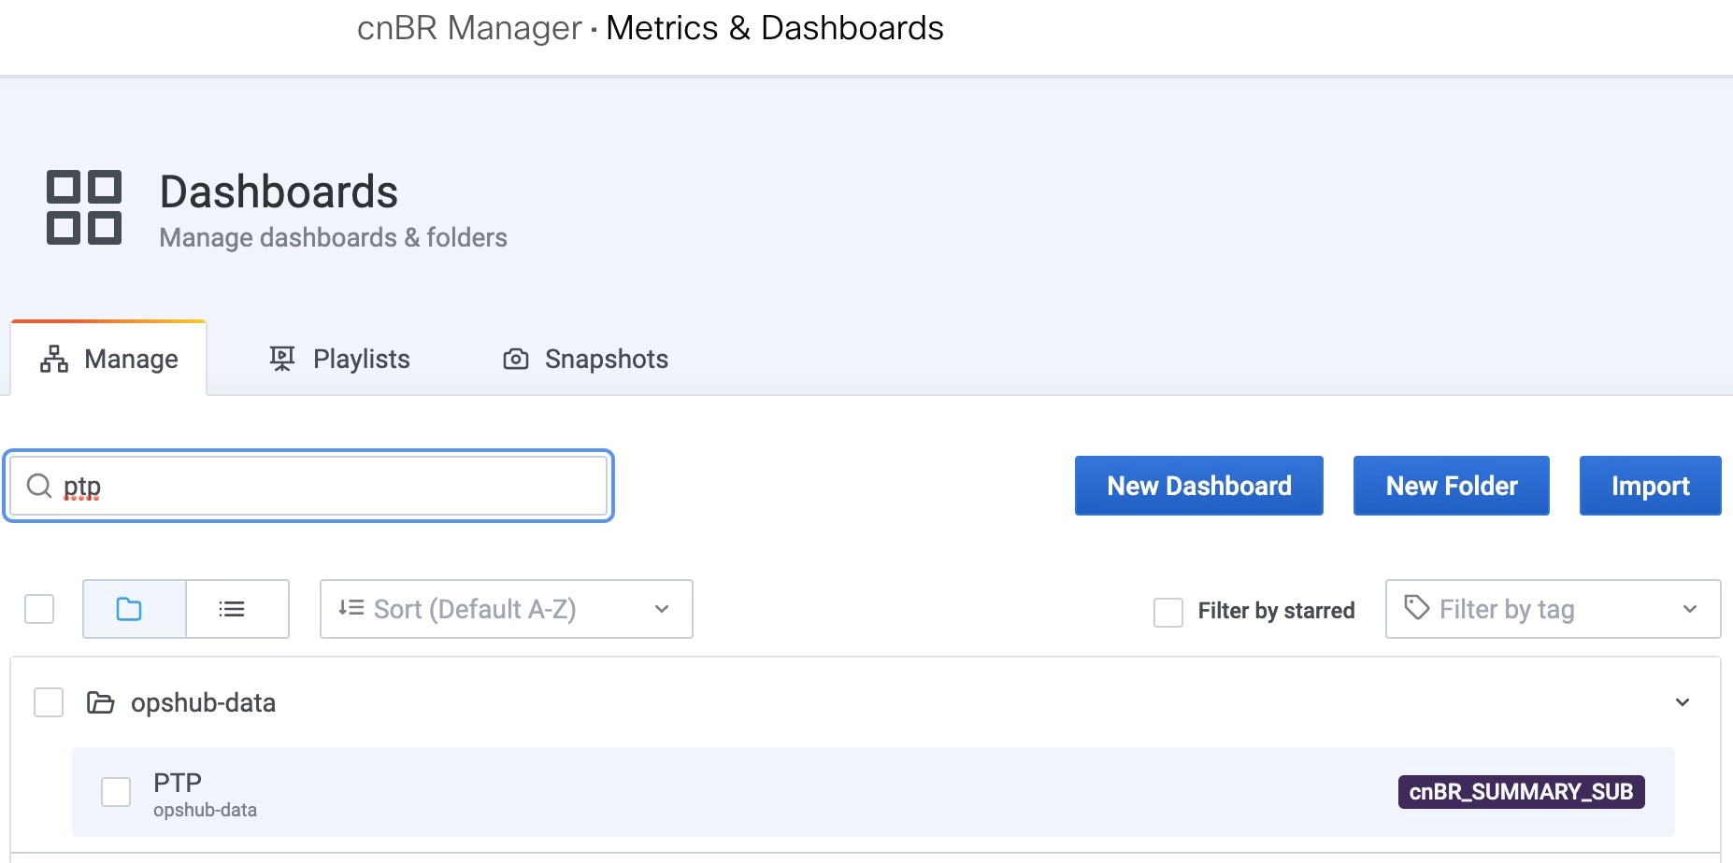The image size is (1733, 863).
Task: Tick the select-all checkbox
Action: pos(39,609)
